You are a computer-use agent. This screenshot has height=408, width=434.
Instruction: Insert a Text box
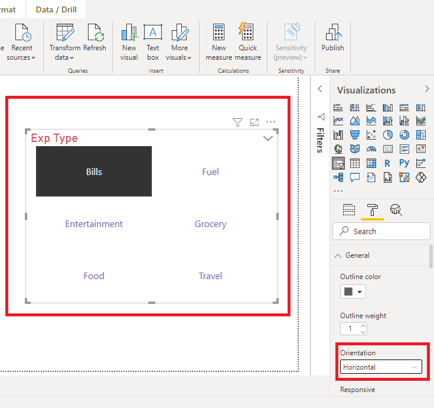pos(153,41)
